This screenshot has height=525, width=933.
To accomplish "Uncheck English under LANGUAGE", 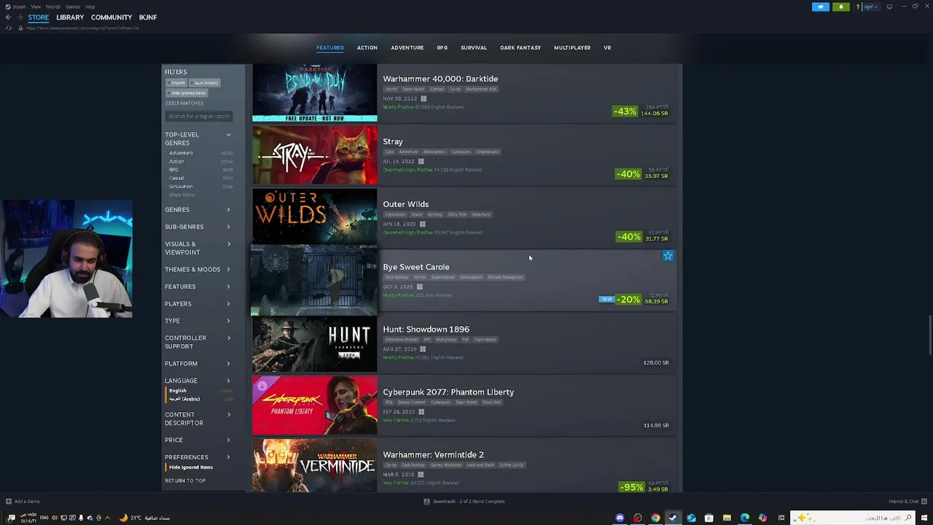I will coord(178,391).
